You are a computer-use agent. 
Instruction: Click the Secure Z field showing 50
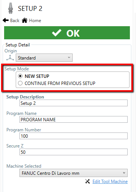click(x=73, y=152)
